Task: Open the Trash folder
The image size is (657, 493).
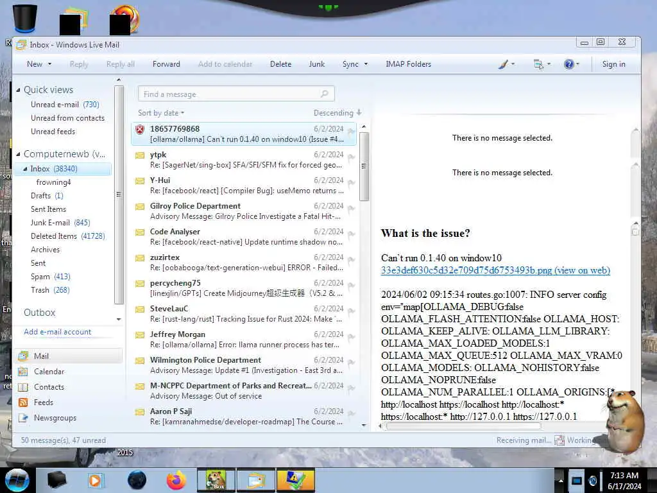Action: coord(50,290)
